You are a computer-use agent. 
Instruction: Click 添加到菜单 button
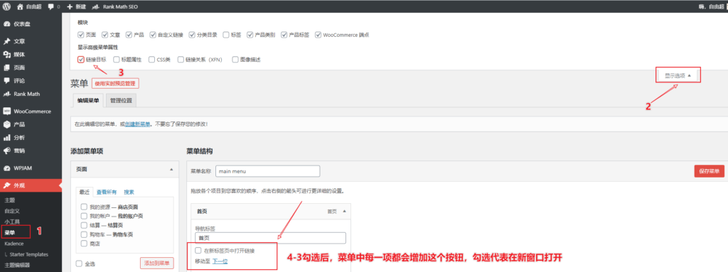coord(157,263)
